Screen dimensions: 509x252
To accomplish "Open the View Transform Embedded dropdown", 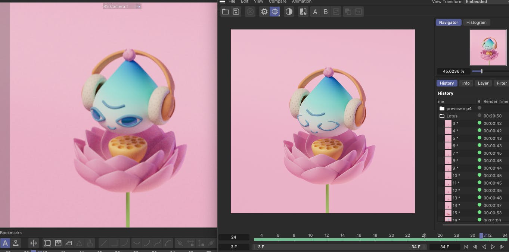I will point(486,1).
